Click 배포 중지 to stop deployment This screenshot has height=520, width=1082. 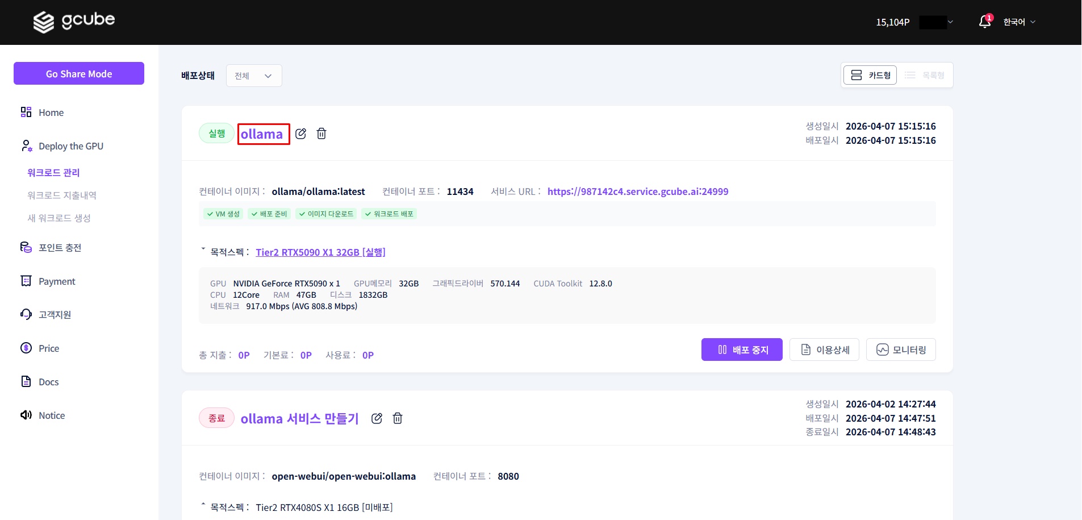pos(742,350)
